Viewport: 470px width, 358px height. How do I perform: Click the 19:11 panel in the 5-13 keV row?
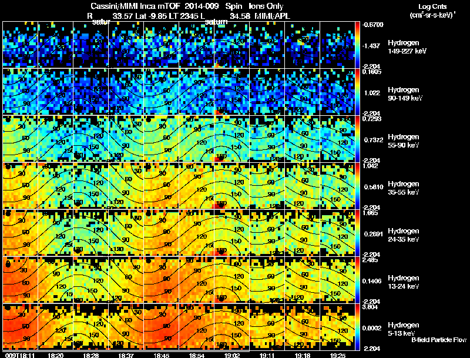tap(267, 327)
